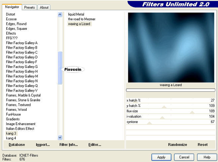Viewport: 218px width, 162px height.
Task: Select Filter Factory Gallery F
Action: point(22,62)
